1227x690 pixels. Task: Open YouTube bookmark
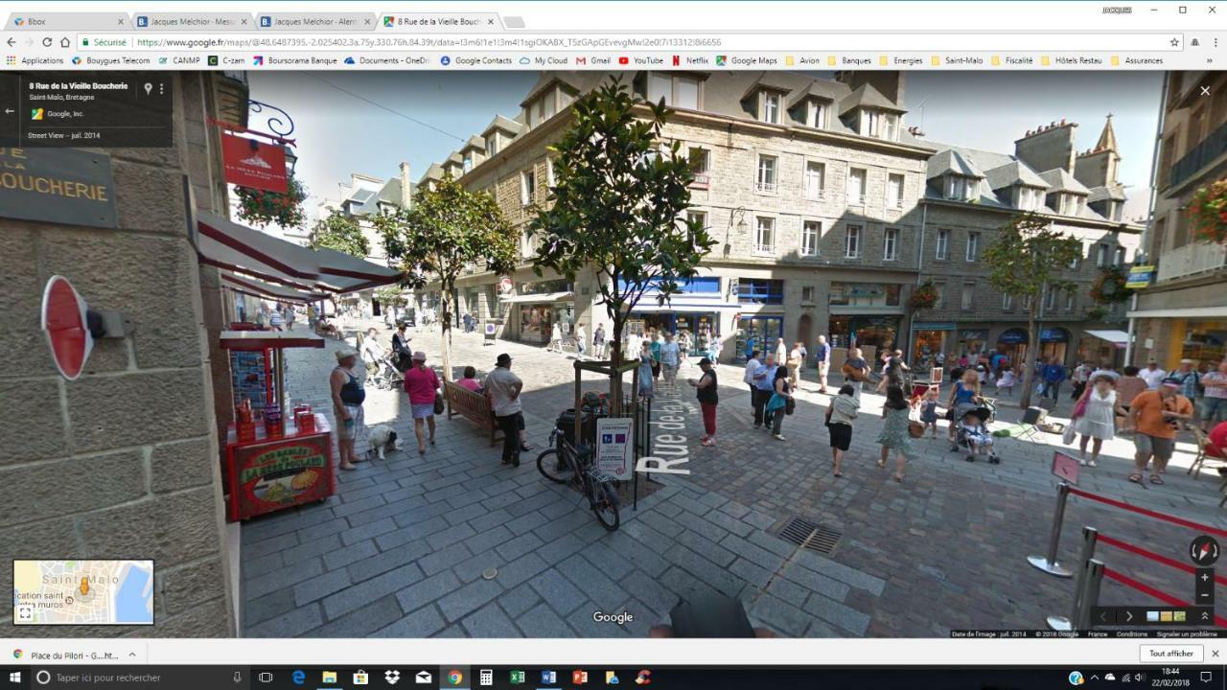click(x=641, y=60)
